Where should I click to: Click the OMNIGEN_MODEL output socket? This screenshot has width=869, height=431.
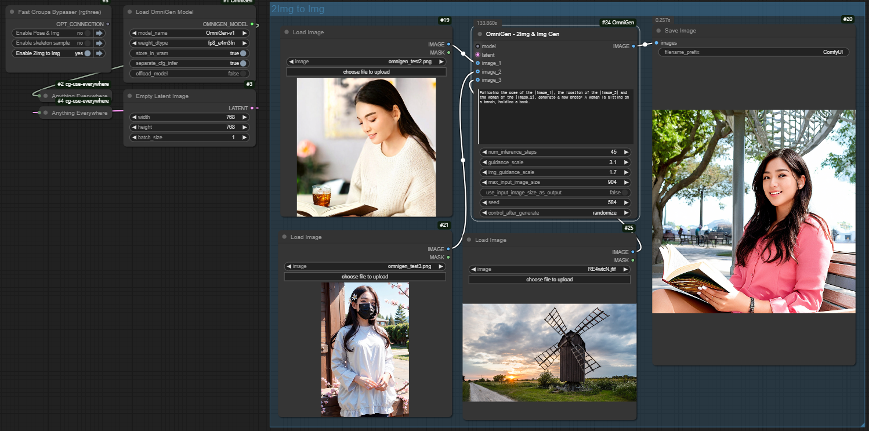(252, 24)
